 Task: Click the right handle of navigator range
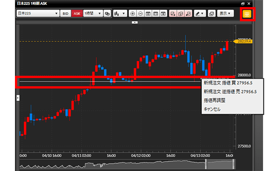click(x=234, y=164)
